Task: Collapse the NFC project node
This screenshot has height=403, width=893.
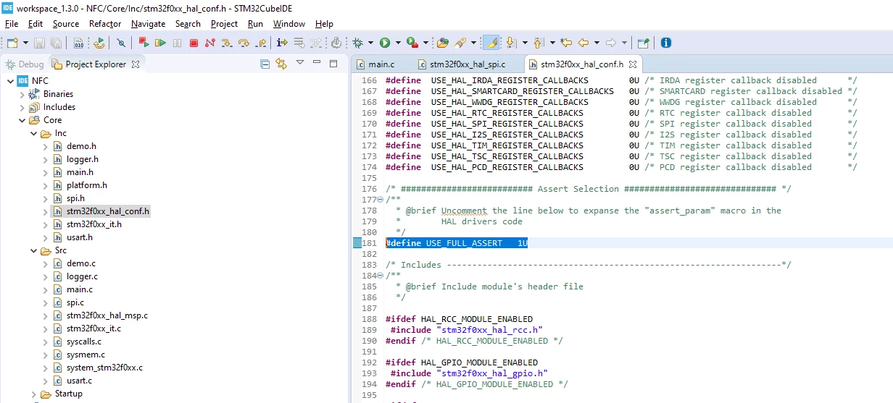Action: point(9,81)
